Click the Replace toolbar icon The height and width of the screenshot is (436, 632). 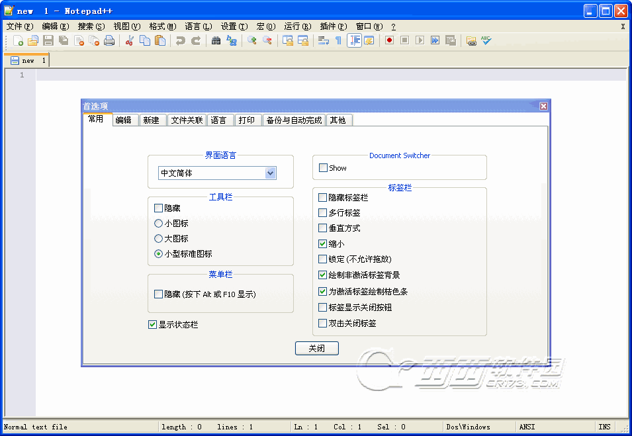coord(232,40)
